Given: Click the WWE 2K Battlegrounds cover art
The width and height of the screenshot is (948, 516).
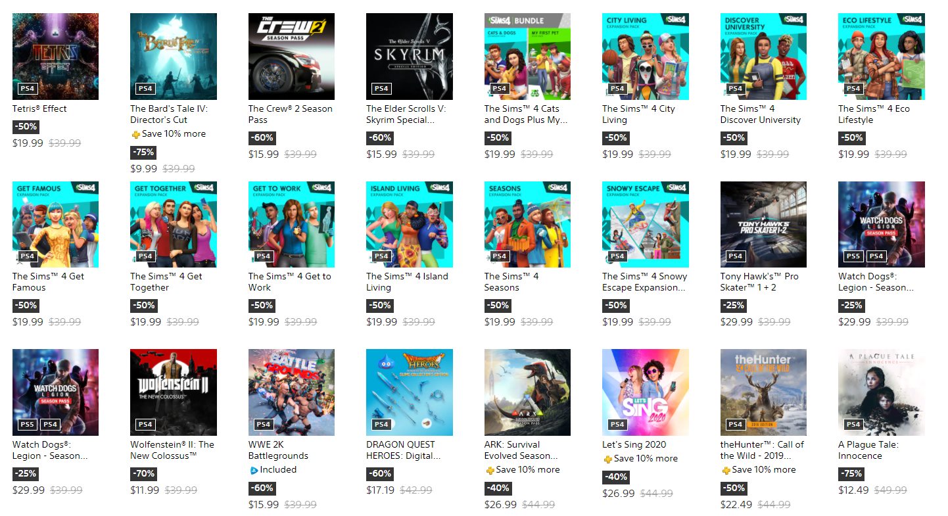Looking at the screenshot, I should click(x=291, y=392).
